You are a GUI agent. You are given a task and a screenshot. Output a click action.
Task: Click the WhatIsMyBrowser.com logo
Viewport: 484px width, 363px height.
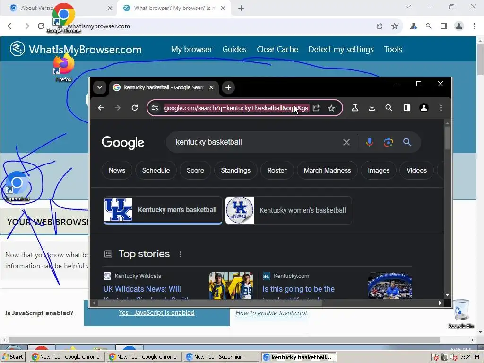(76, 49)
